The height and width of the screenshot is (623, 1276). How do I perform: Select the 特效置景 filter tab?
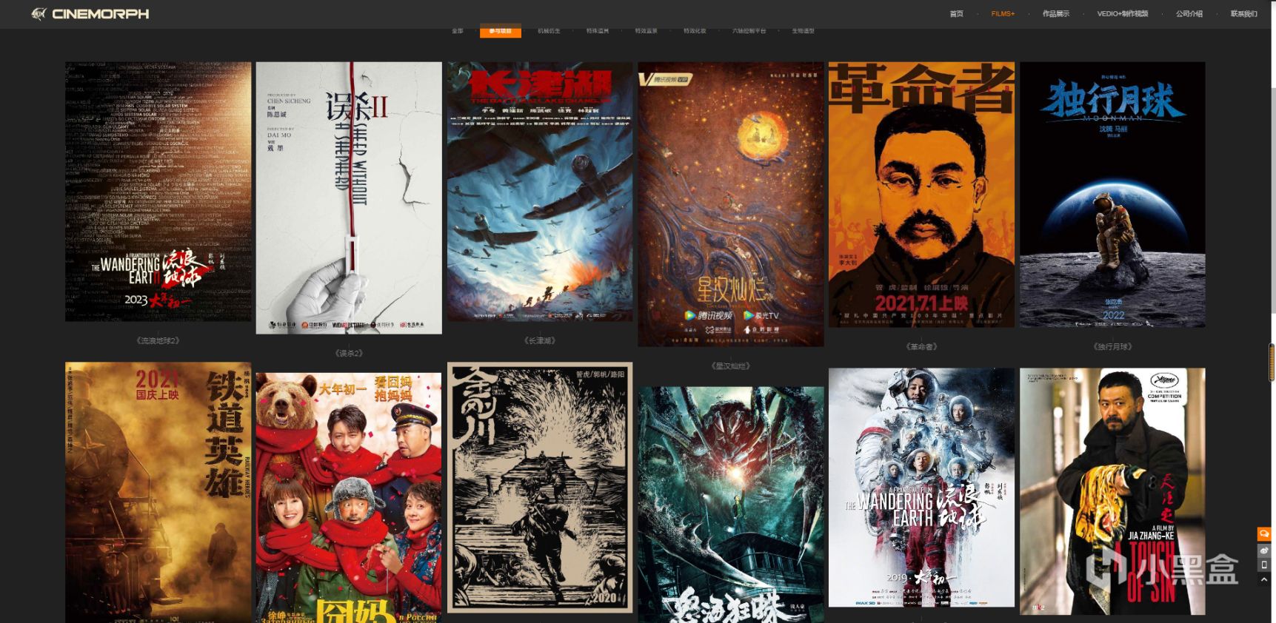[646, 31]
